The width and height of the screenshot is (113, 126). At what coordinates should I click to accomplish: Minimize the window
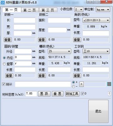tap(90, 2)
